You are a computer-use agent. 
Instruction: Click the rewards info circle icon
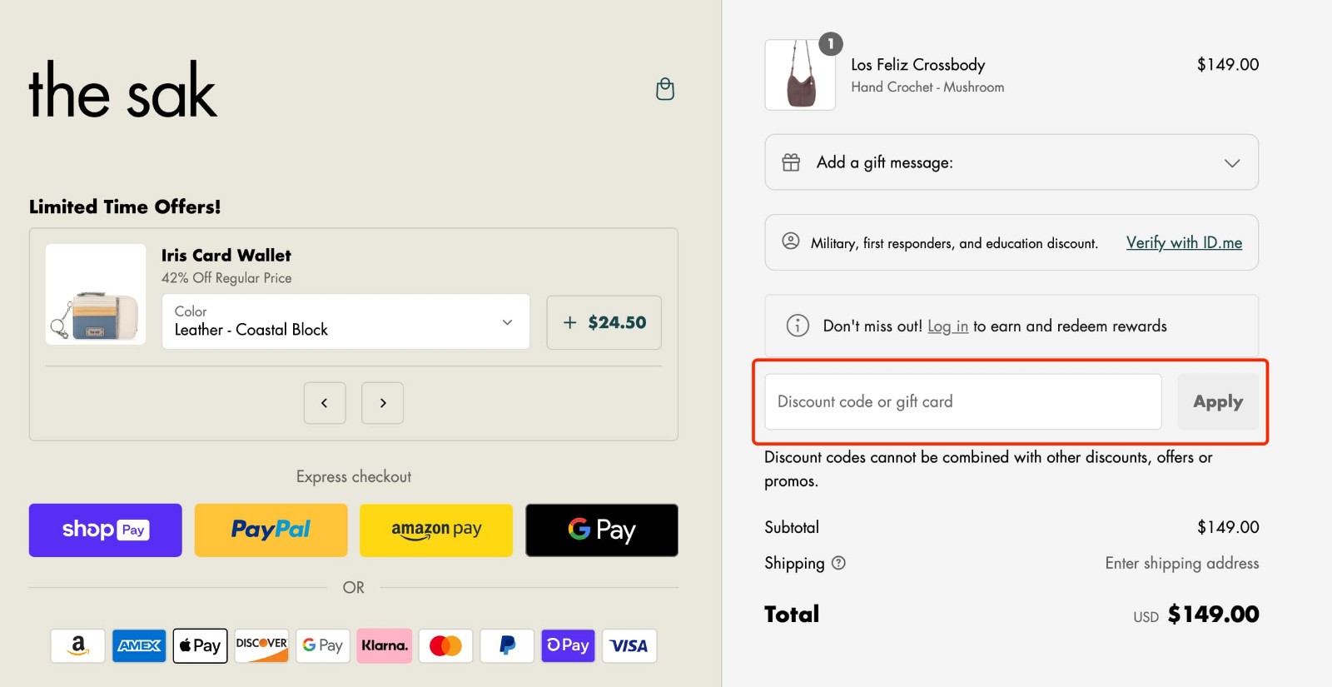click(798, 326)
